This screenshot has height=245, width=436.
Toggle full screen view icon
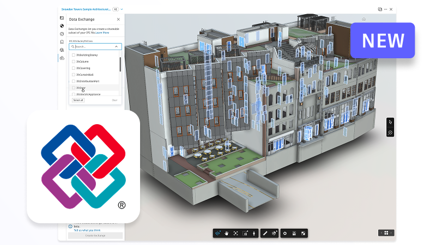coord(304,233)
